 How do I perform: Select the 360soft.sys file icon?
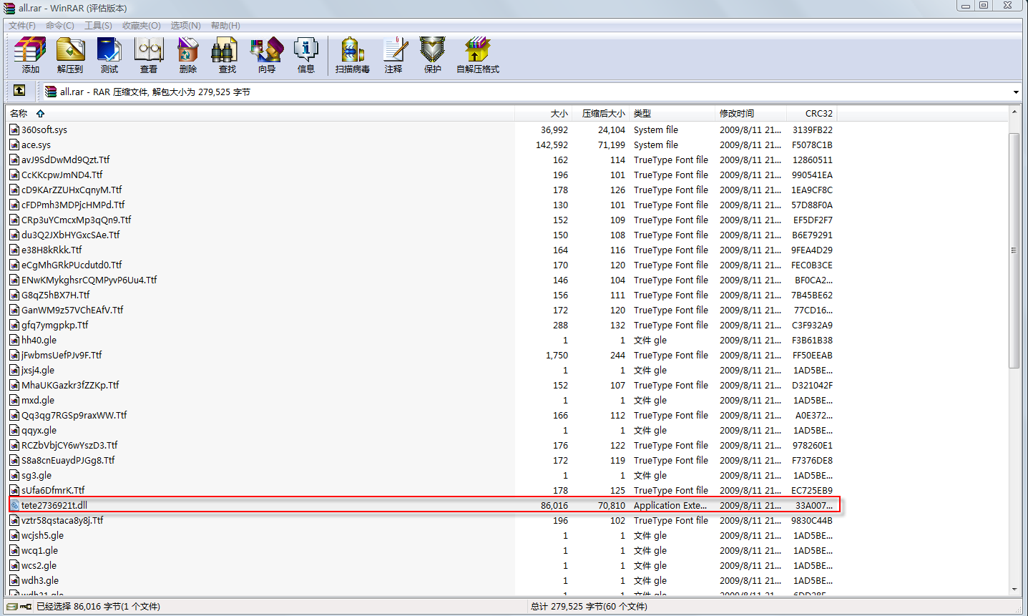[14, 129]
